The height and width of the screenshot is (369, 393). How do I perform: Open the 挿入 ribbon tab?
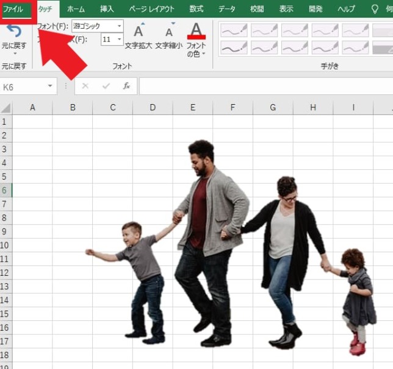click(x=107, y=9)
